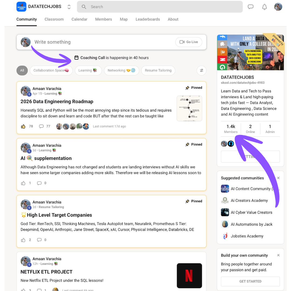The width and height of the screenshot is (291, 291).
Task: Like the High Level Target Companies post
Action: [x=23, y=240]
